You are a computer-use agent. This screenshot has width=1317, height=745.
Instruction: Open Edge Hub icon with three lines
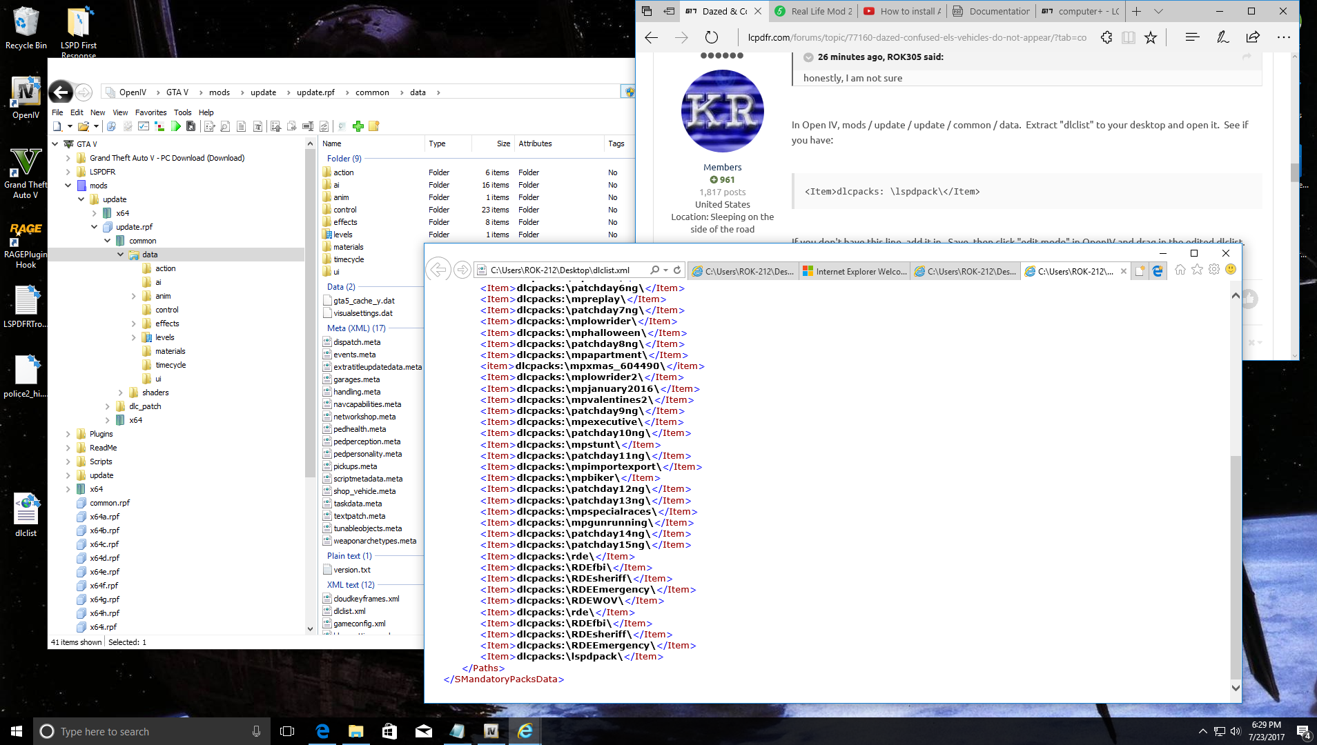tap(1192, 37)
